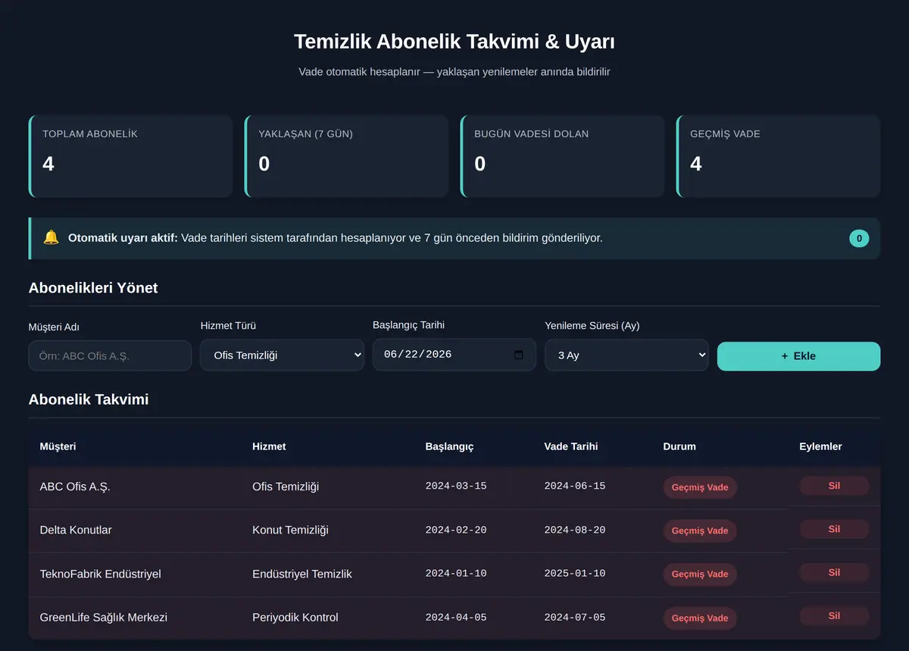Image resolution: width=909 pixels, height=651 pixels.
Task: Click the Vade Tarihi column header
Action: (x=571, y=446)
